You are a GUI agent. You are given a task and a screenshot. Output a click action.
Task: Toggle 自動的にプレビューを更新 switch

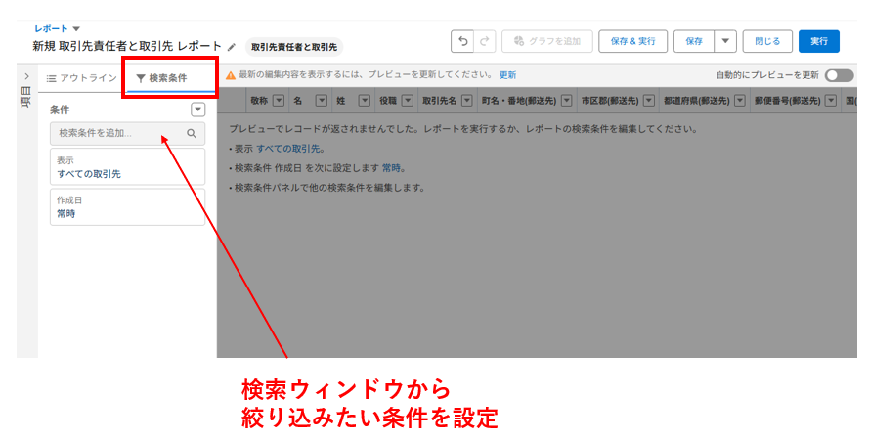click(x=839, y=75)
